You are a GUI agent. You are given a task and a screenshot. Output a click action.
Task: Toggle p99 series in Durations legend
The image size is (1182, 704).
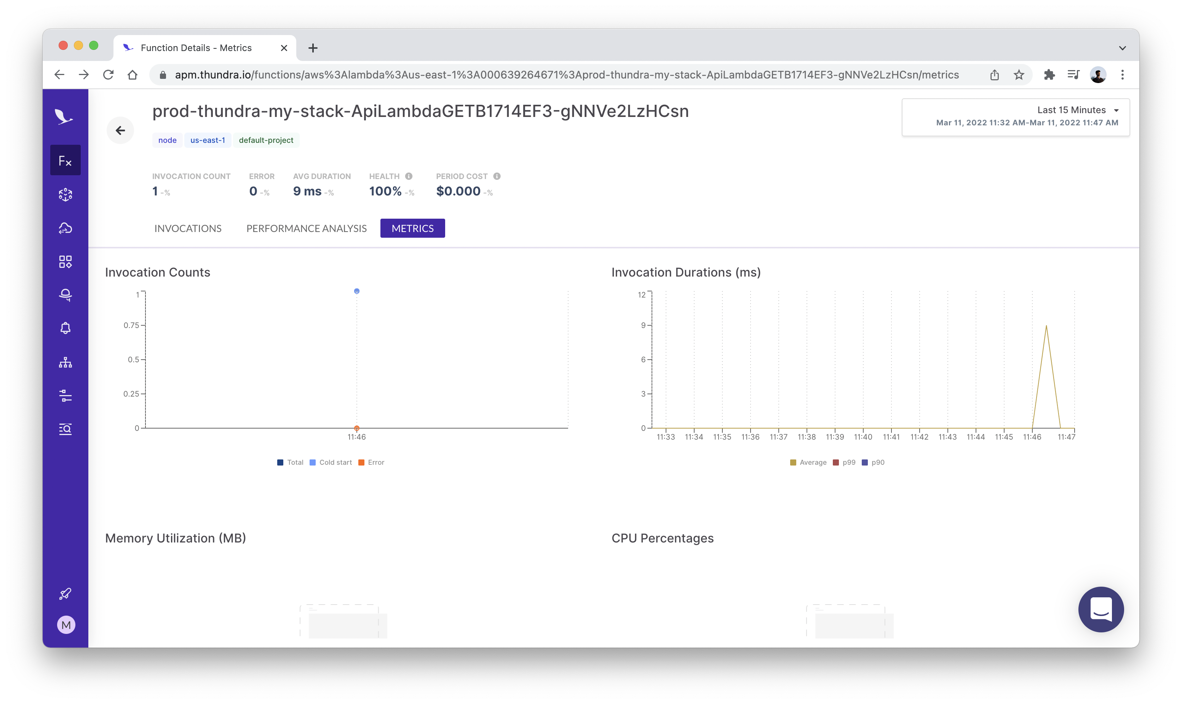[844, 462]
